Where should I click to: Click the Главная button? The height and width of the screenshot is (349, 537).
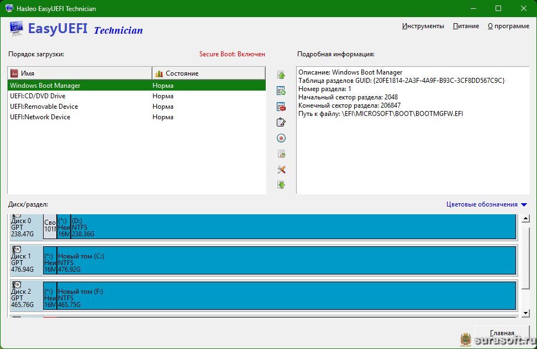pyautogui.click(x=502, y=333)
